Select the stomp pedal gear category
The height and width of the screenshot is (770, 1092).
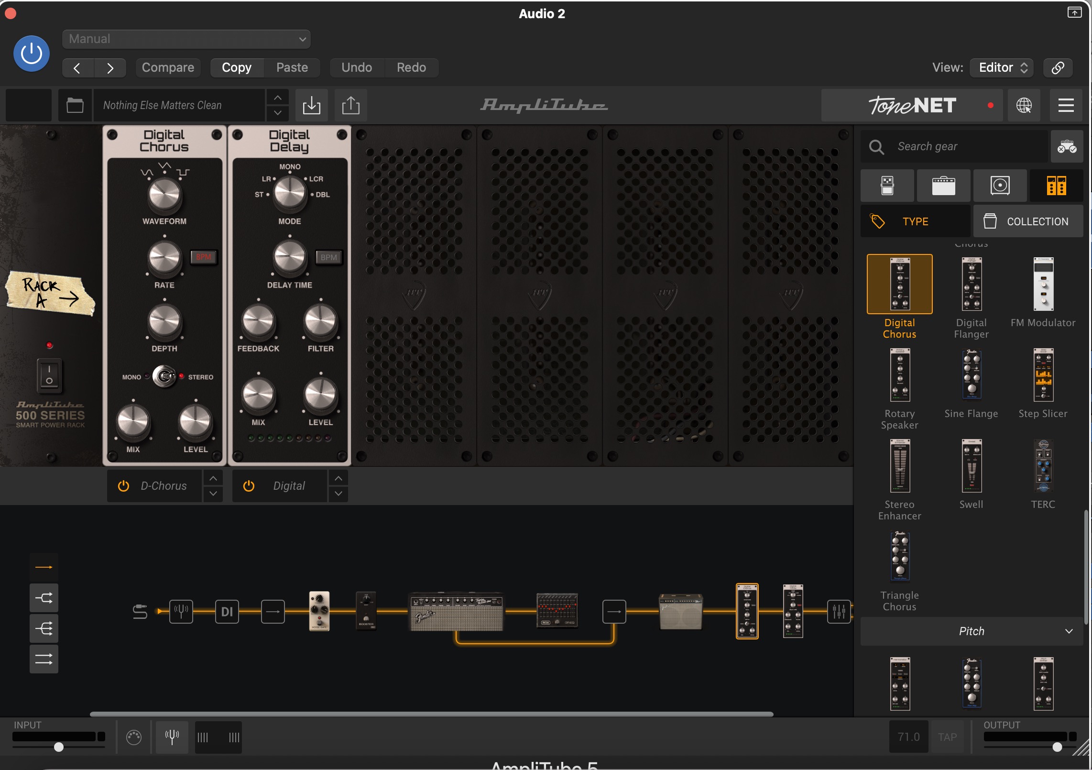887,186
